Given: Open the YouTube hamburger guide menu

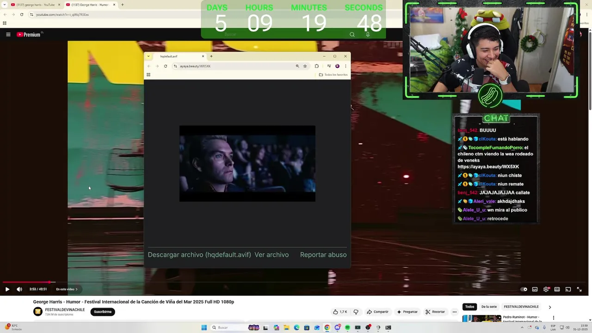Looking at the screenshot, I should coord(8,34).
